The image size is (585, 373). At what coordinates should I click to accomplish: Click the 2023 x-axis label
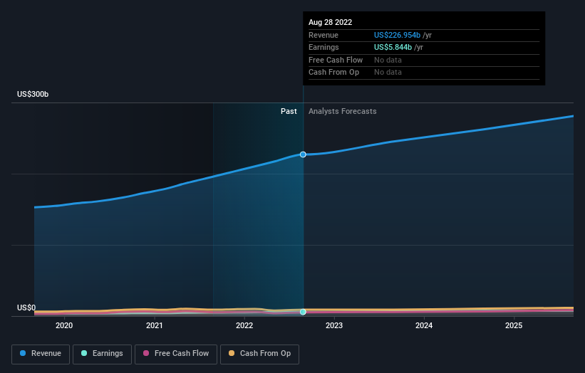click(x=334, y=325)
